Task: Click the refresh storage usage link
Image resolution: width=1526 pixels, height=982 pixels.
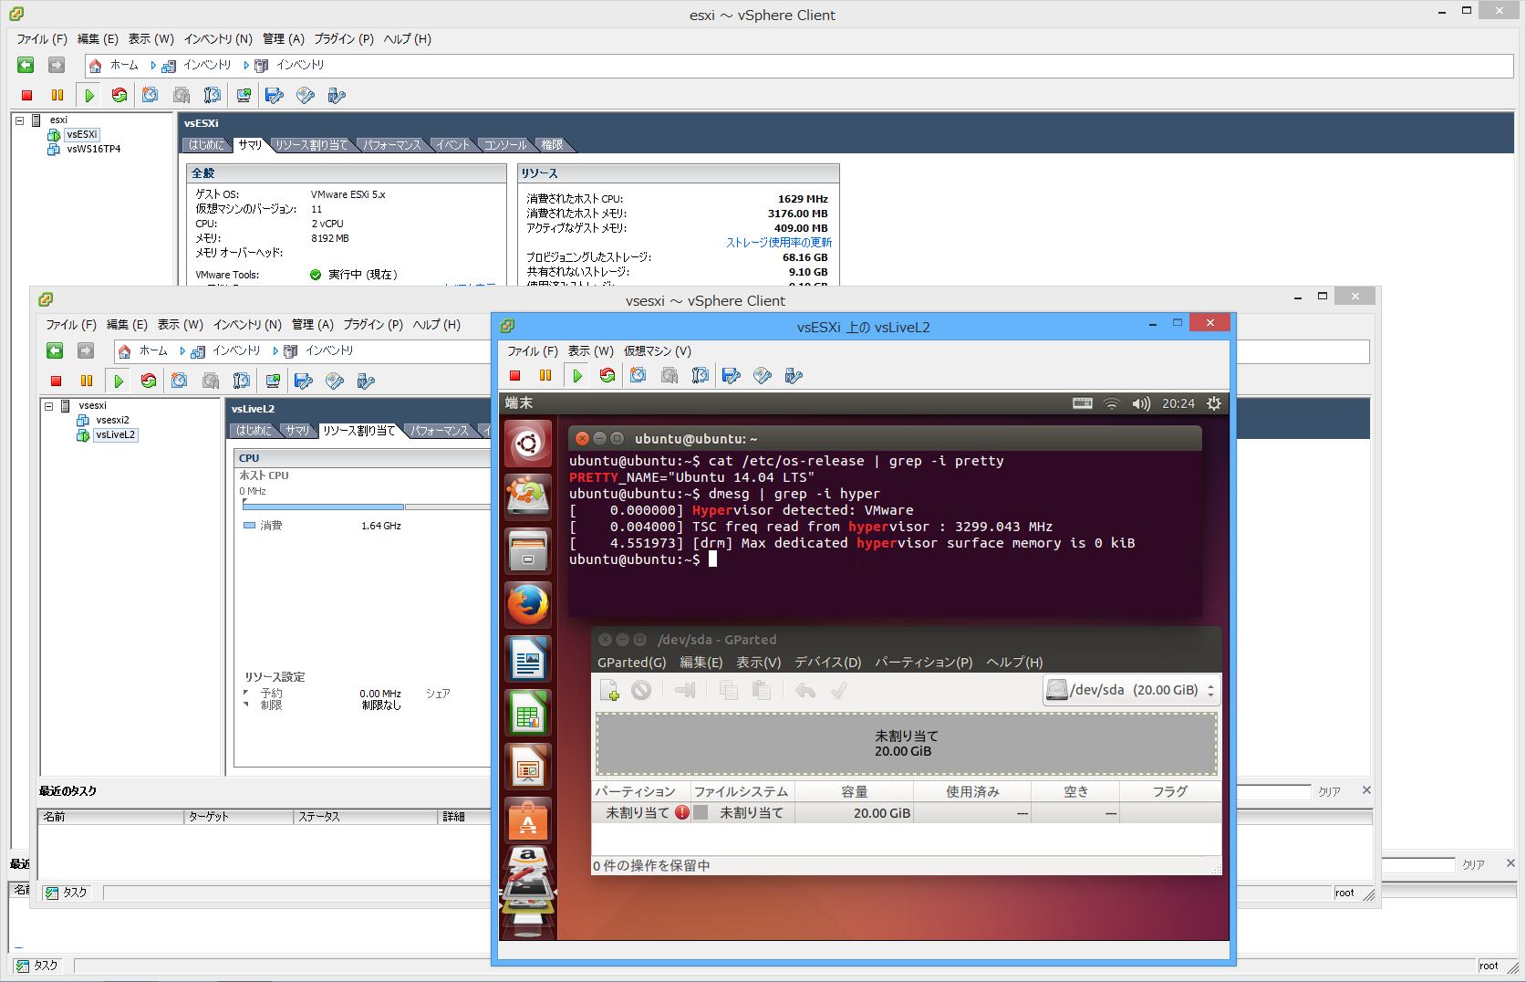Action: (x=779, y=243)
